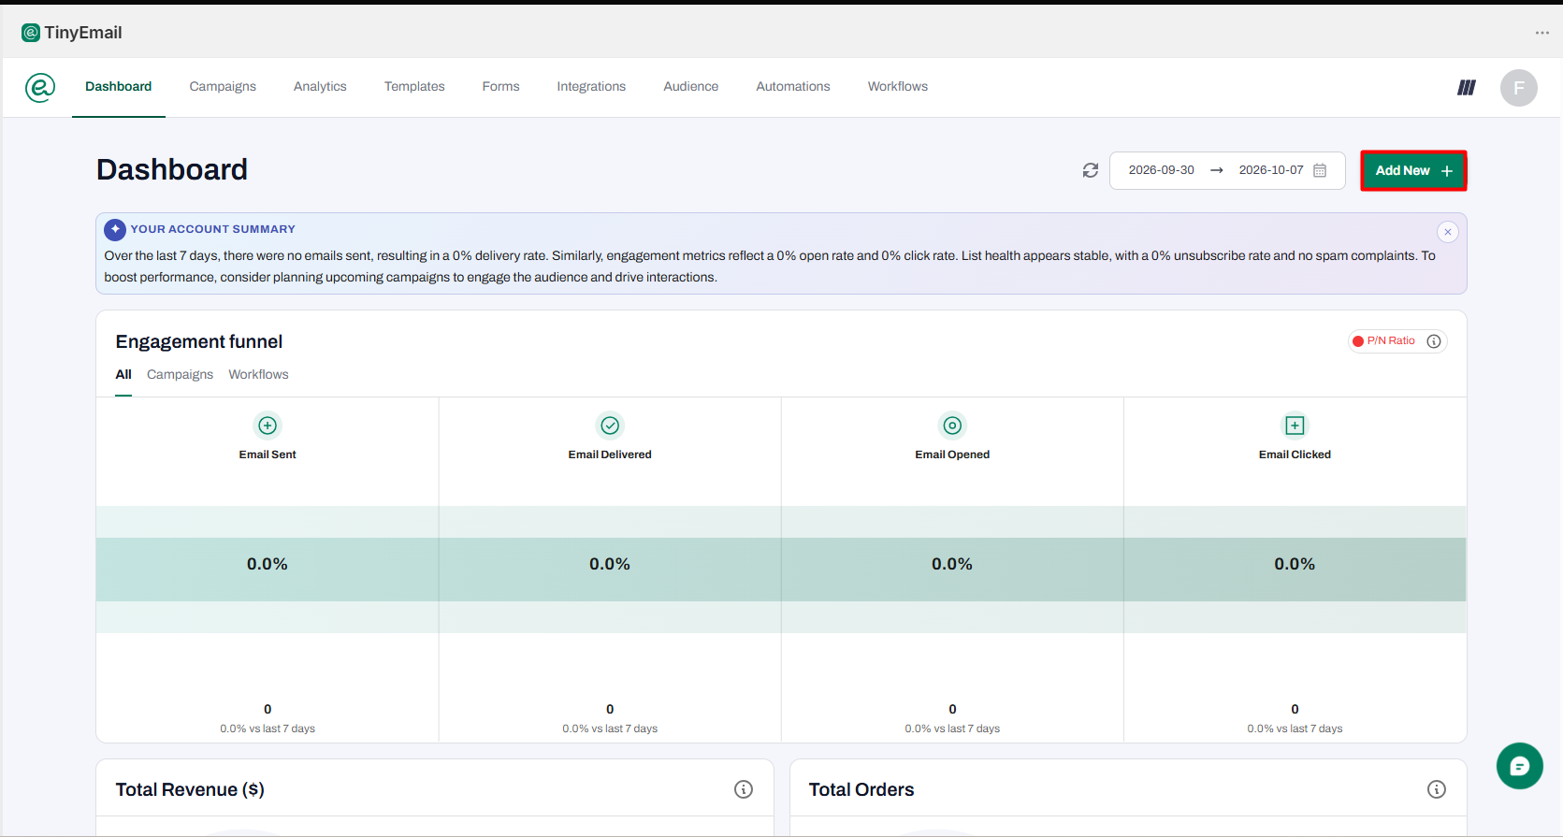Click the Email Opened target icon
Screen dimensions: 1563x837
[x=952, y=426]
